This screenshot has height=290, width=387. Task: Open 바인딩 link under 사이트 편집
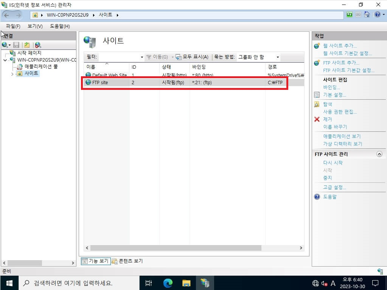point(331,87)
